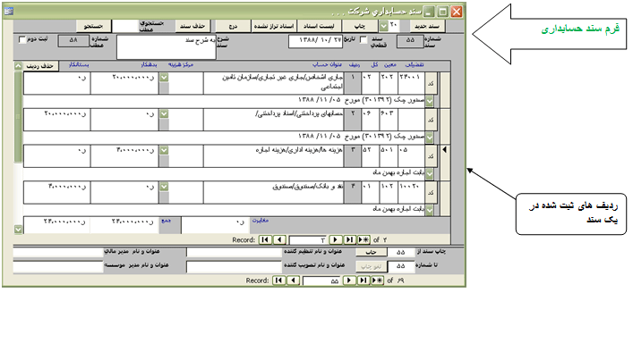Open cost center dropdown for row 3
Screen dimensions: 633x343
[x=164, y=150]
